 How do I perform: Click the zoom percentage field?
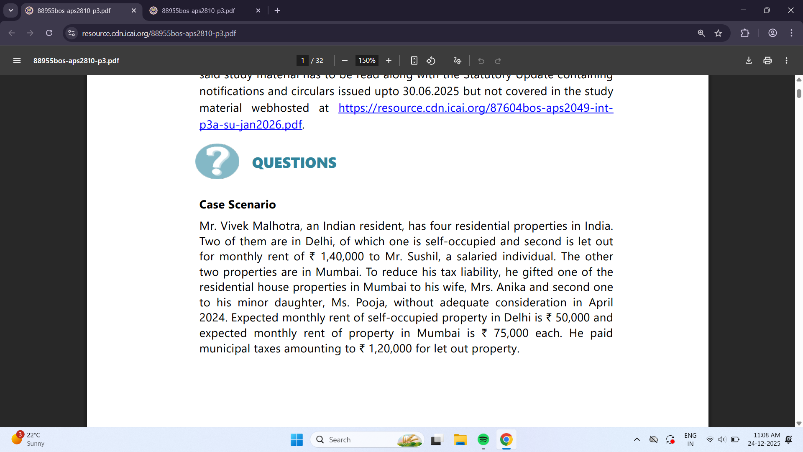(367, 61)
